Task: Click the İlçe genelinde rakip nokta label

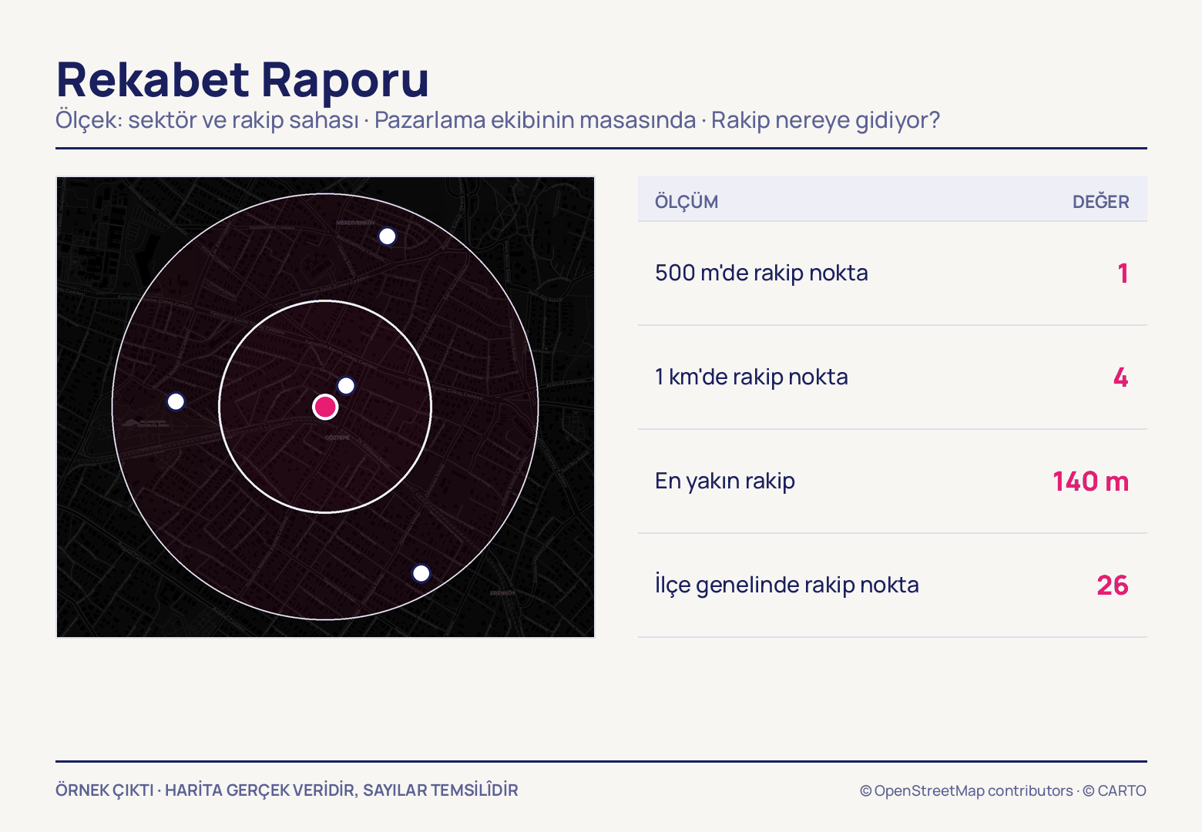Action: click(787, 585)
